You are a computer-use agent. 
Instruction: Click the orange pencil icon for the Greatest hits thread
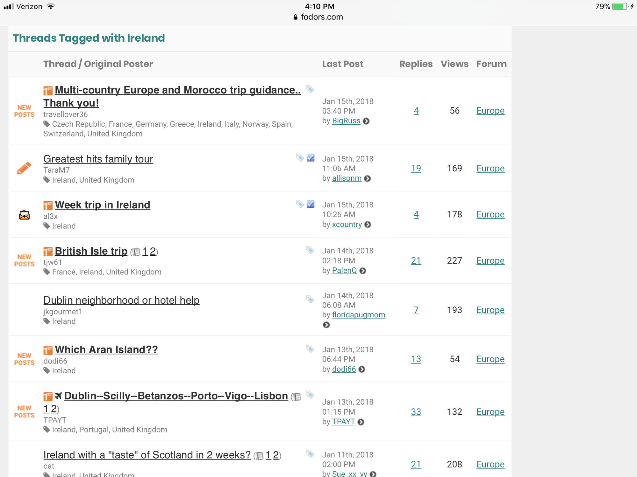tap(24, 168)
